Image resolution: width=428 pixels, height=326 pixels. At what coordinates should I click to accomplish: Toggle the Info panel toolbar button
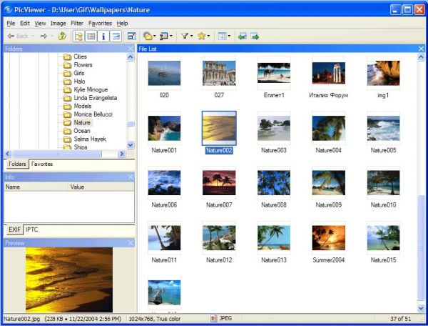tap(102, 36)
